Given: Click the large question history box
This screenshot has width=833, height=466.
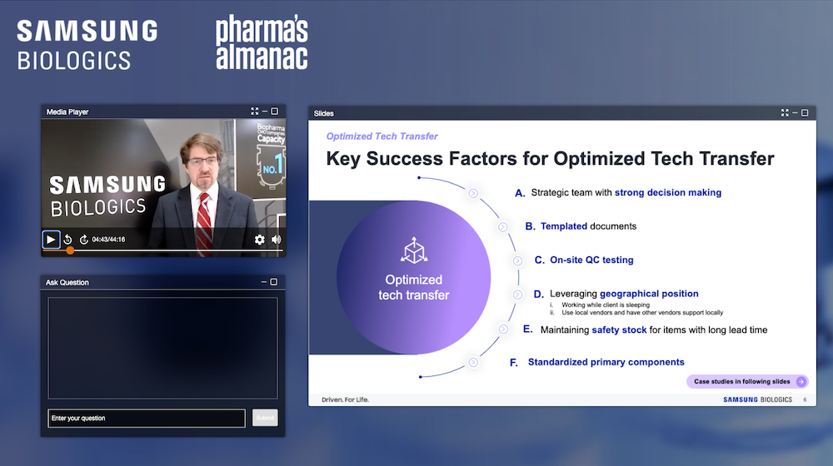Looking at the screenshot, I should 162,348.
